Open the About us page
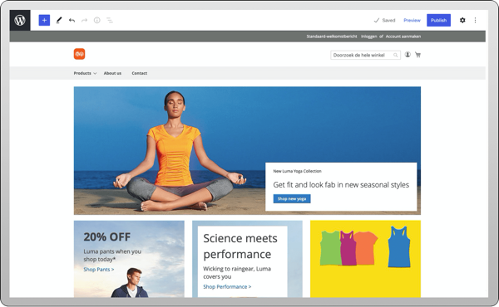This screenshot has width=499, height=307. (112, 73)
